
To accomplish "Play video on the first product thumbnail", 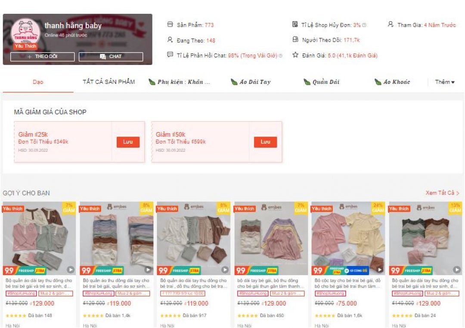I will pyautogui.click(x=70, y=269).
